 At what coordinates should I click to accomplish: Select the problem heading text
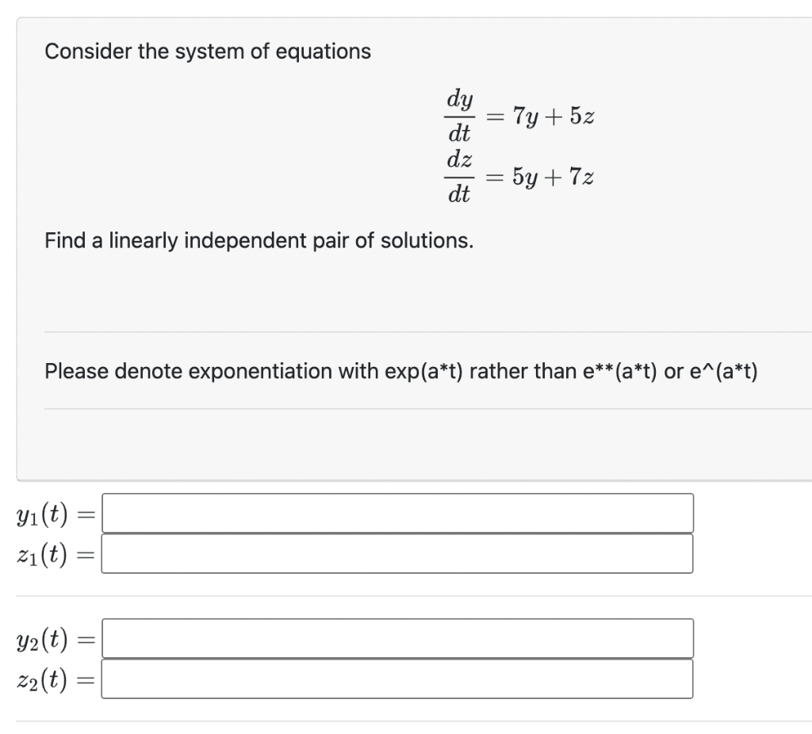tap(207, 51)
